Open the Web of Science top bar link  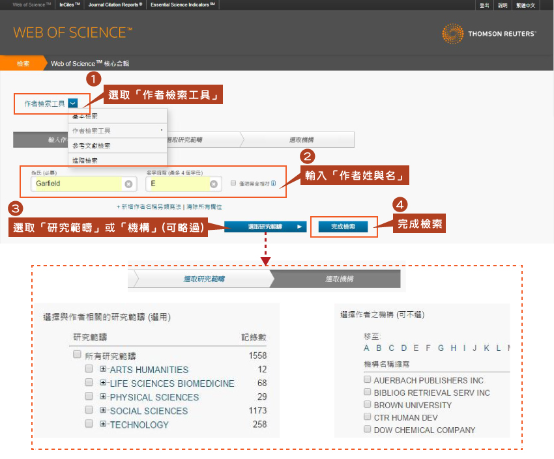pyautogui.click(x=32, y=5)
